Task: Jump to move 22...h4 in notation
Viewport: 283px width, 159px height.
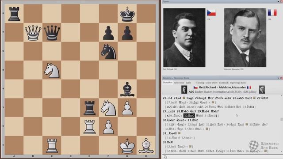Action: (167, 98)
